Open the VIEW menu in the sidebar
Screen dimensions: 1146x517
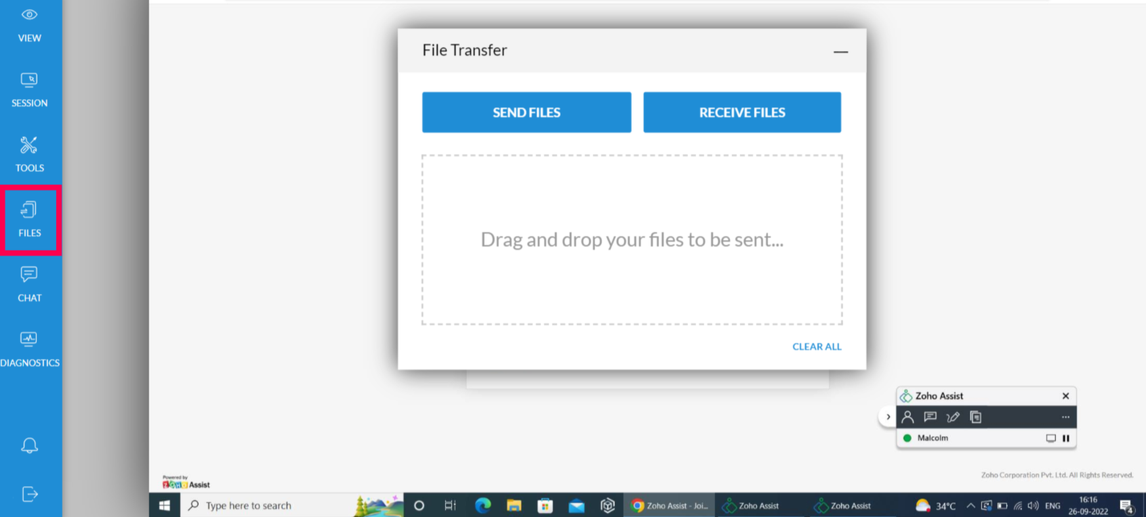[29, 25]
